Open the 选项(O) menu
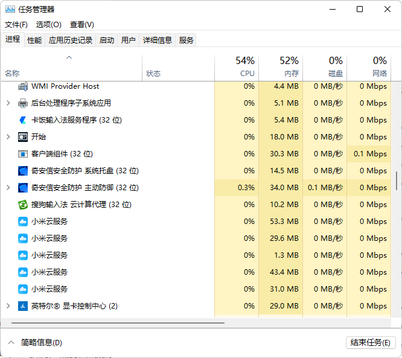Viewport: 402px width, 358px height. [49, 25]
